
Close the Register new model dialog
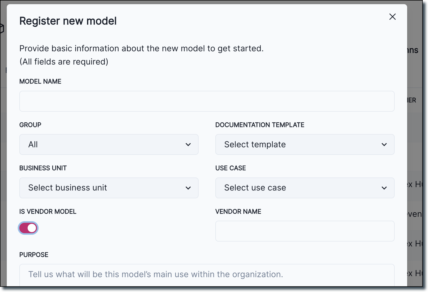(x=393, y=17)
